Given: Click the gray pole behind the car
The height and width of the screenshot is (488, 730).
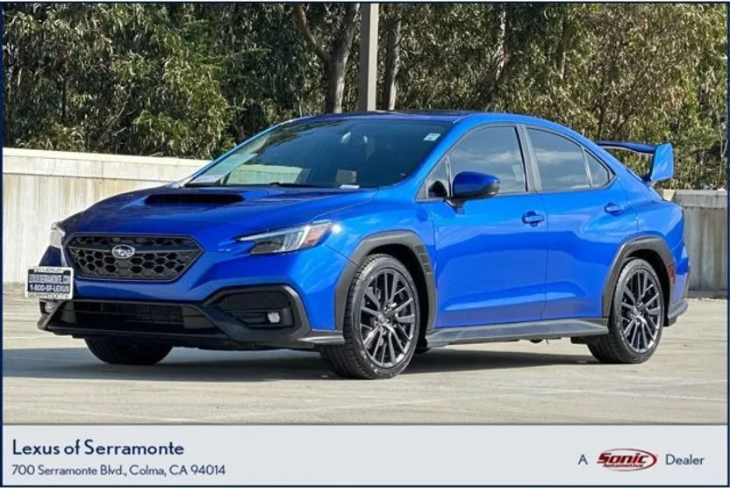Looking at the screenshot, I should coord(369,57).
